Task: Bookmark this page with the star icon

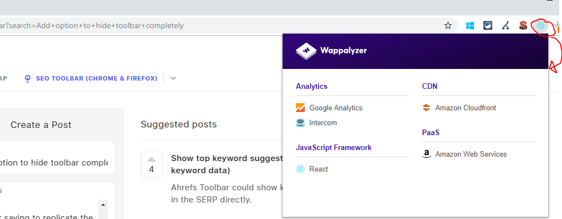Action: click(448, 26)
